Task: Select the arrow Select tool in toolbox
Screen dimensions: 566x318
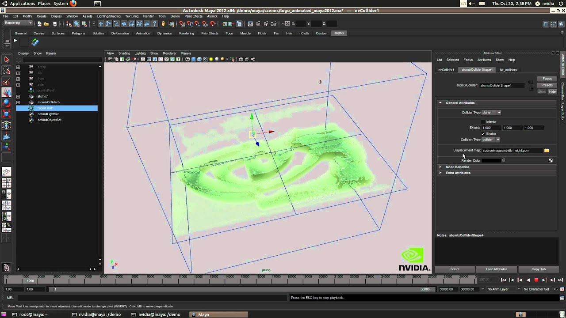Action: tap(7, 59)
